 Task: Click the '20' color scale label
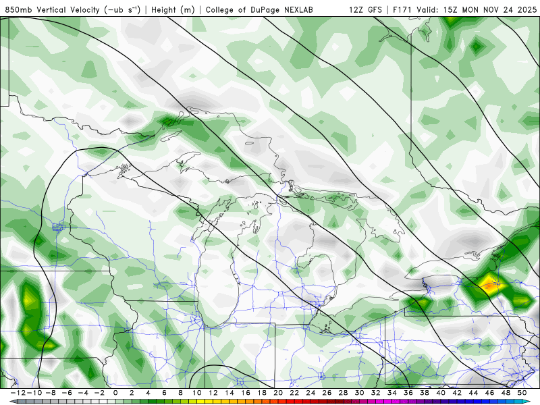pyautogui.click(x=278, y=393)
